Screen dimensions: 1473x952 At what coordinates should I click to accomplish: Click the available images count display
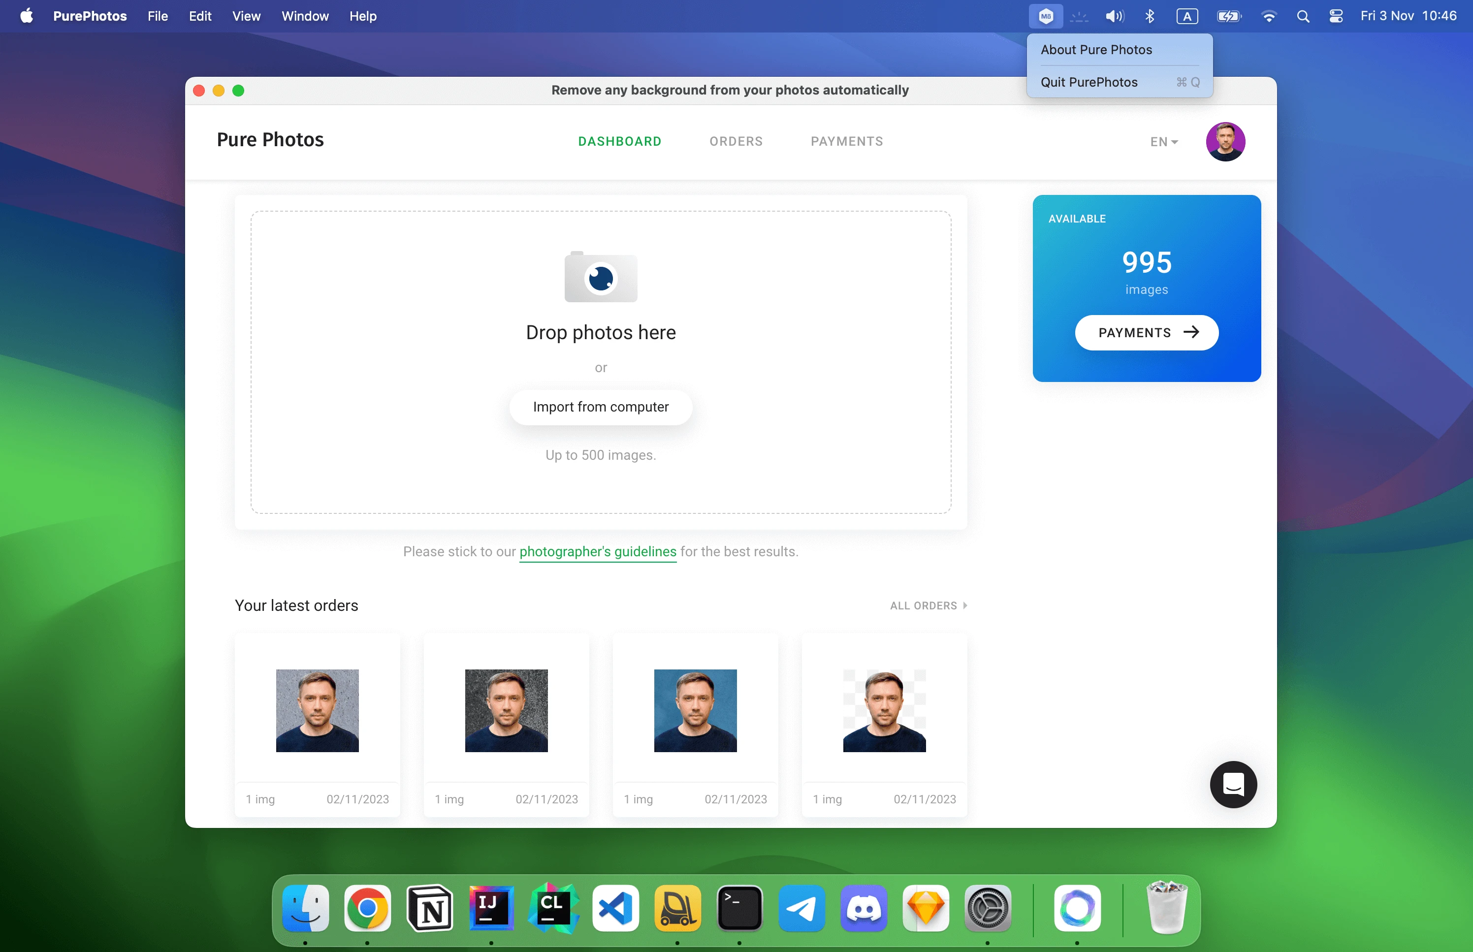tap(1146, 261)
